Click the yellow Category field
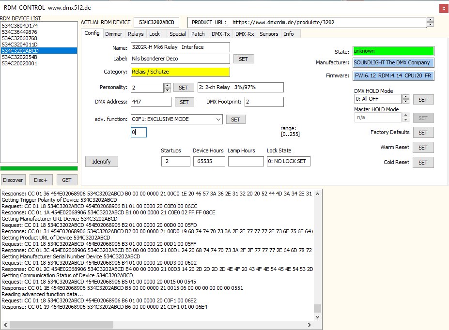449x330 pixels. (180, 72)
